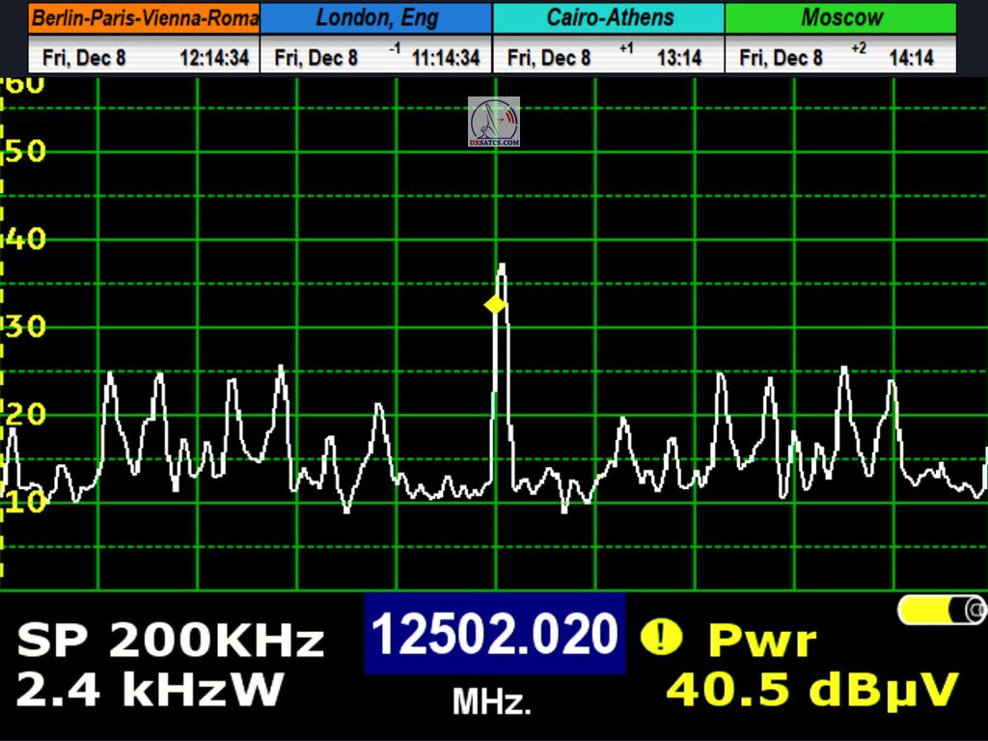The image size is (988, 741).
Task: Select the 40.5 dBµV power reading
Action: click(x=812, y=690)
